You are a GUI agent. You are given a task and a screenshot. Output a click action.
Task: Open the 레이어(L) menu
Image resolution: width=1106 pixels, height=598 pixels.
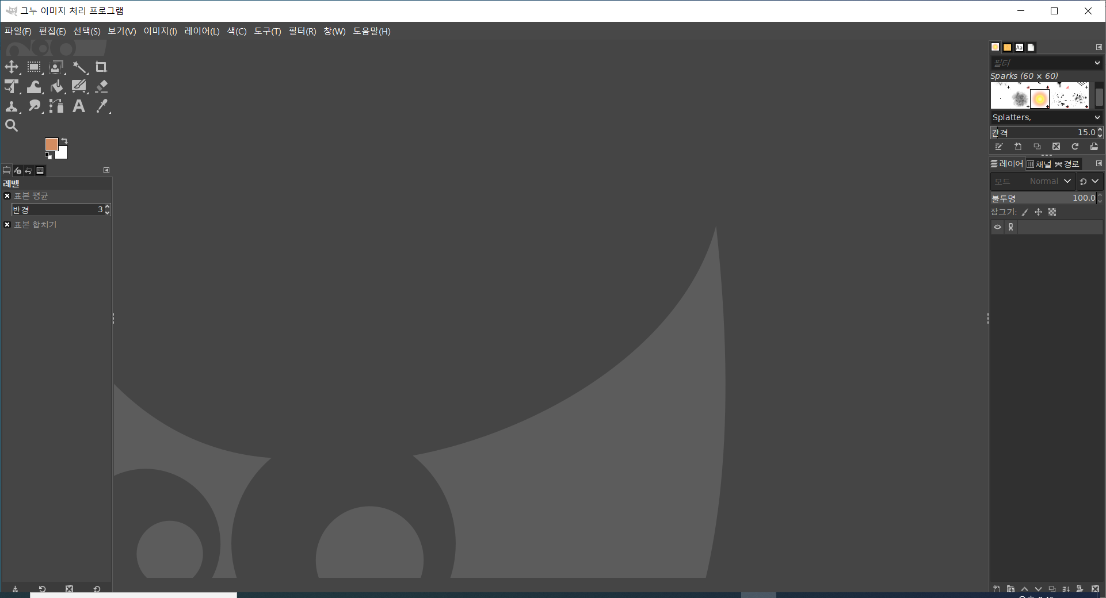pyautogui.click(x=202, y=31)
